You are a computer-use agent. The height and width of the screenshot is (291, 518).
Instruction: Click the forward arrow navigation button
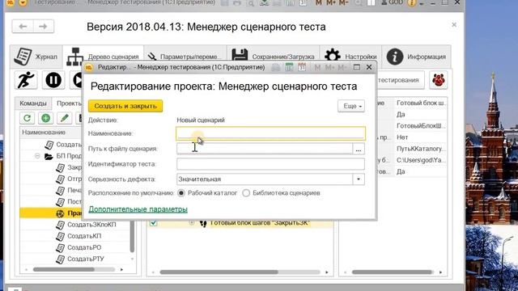pyautogui.click(x=43, y=27)
